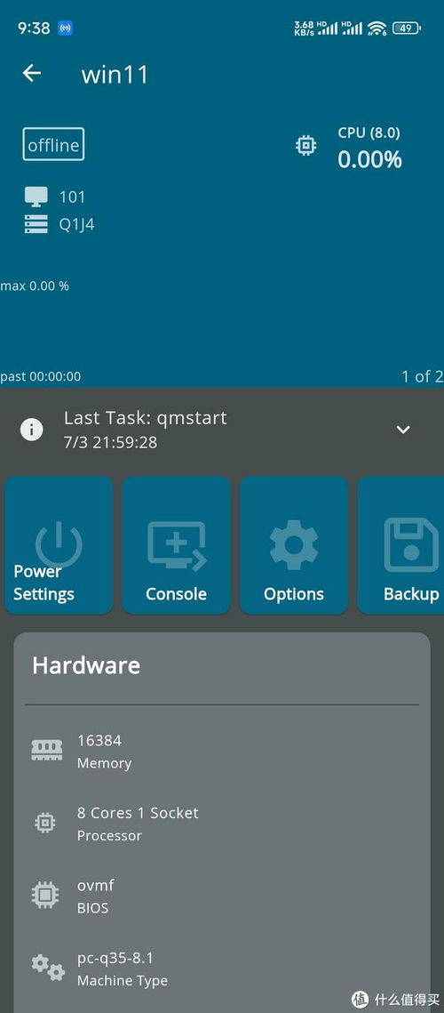Tap the Memory RAM icon
Screen dimensions: 444x1013
[46, 750]
